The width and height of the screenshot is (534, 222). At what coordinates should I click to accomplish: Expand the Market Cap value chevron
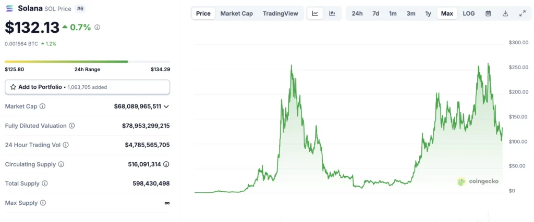coord(166,107)
